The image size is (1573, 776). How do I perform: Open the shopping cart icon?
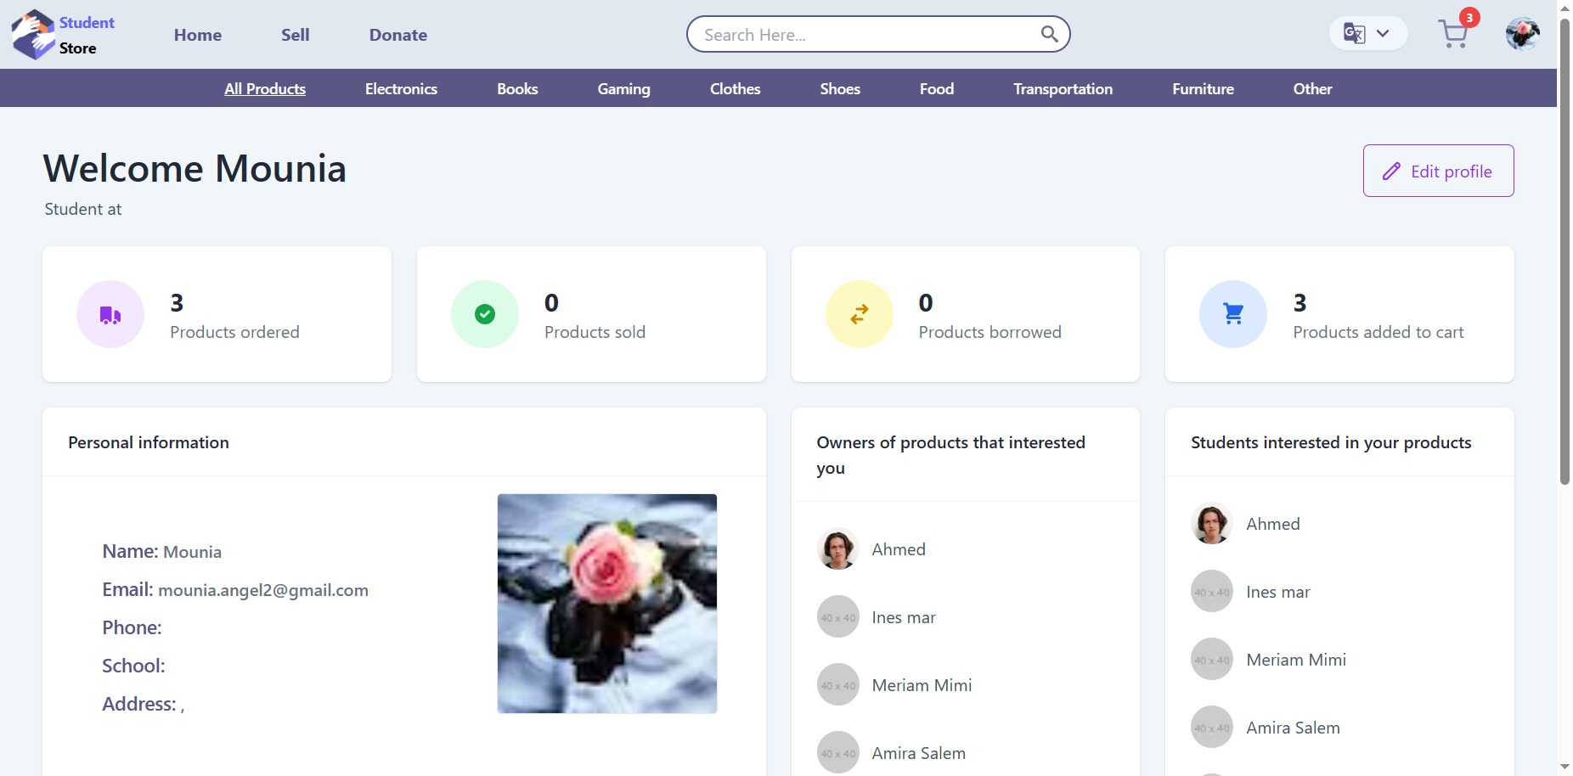click(1453, 34)
